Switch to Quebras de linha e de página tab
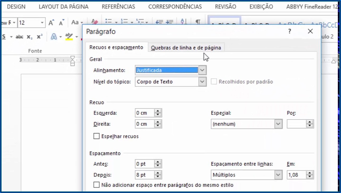Image resolution: width=341 pixels, height=193 pixels. (x=186, y=48)
